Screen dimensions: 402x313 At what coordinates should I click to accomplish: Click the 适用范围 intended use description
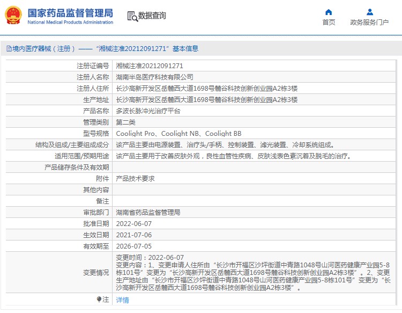[235, 156]
